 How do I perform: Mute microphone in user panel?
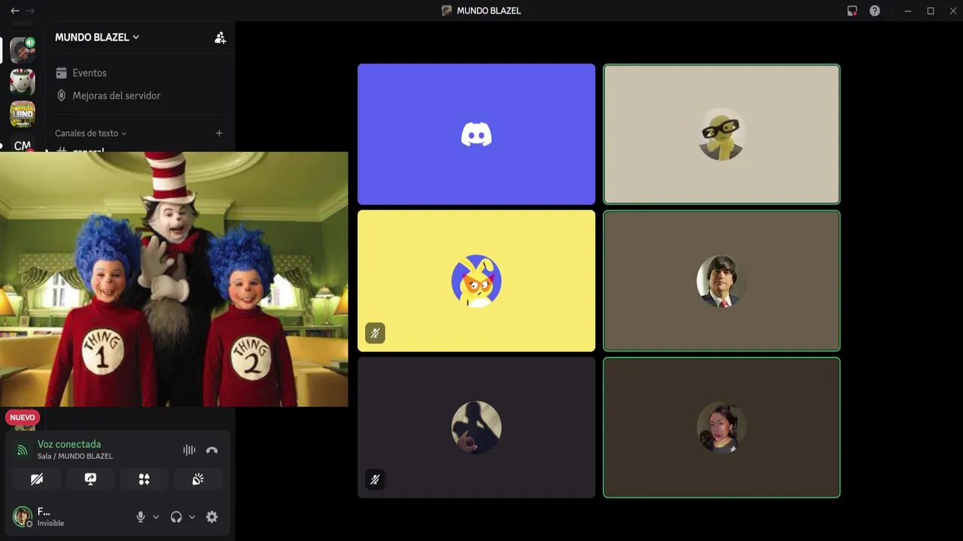tap(140, 517)
